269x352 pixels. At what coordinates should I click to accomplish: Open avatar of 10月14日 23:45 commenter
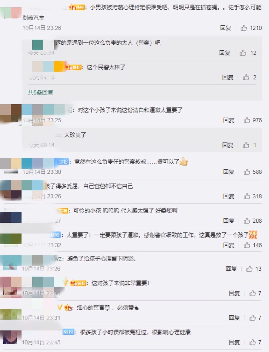[10, 337]
